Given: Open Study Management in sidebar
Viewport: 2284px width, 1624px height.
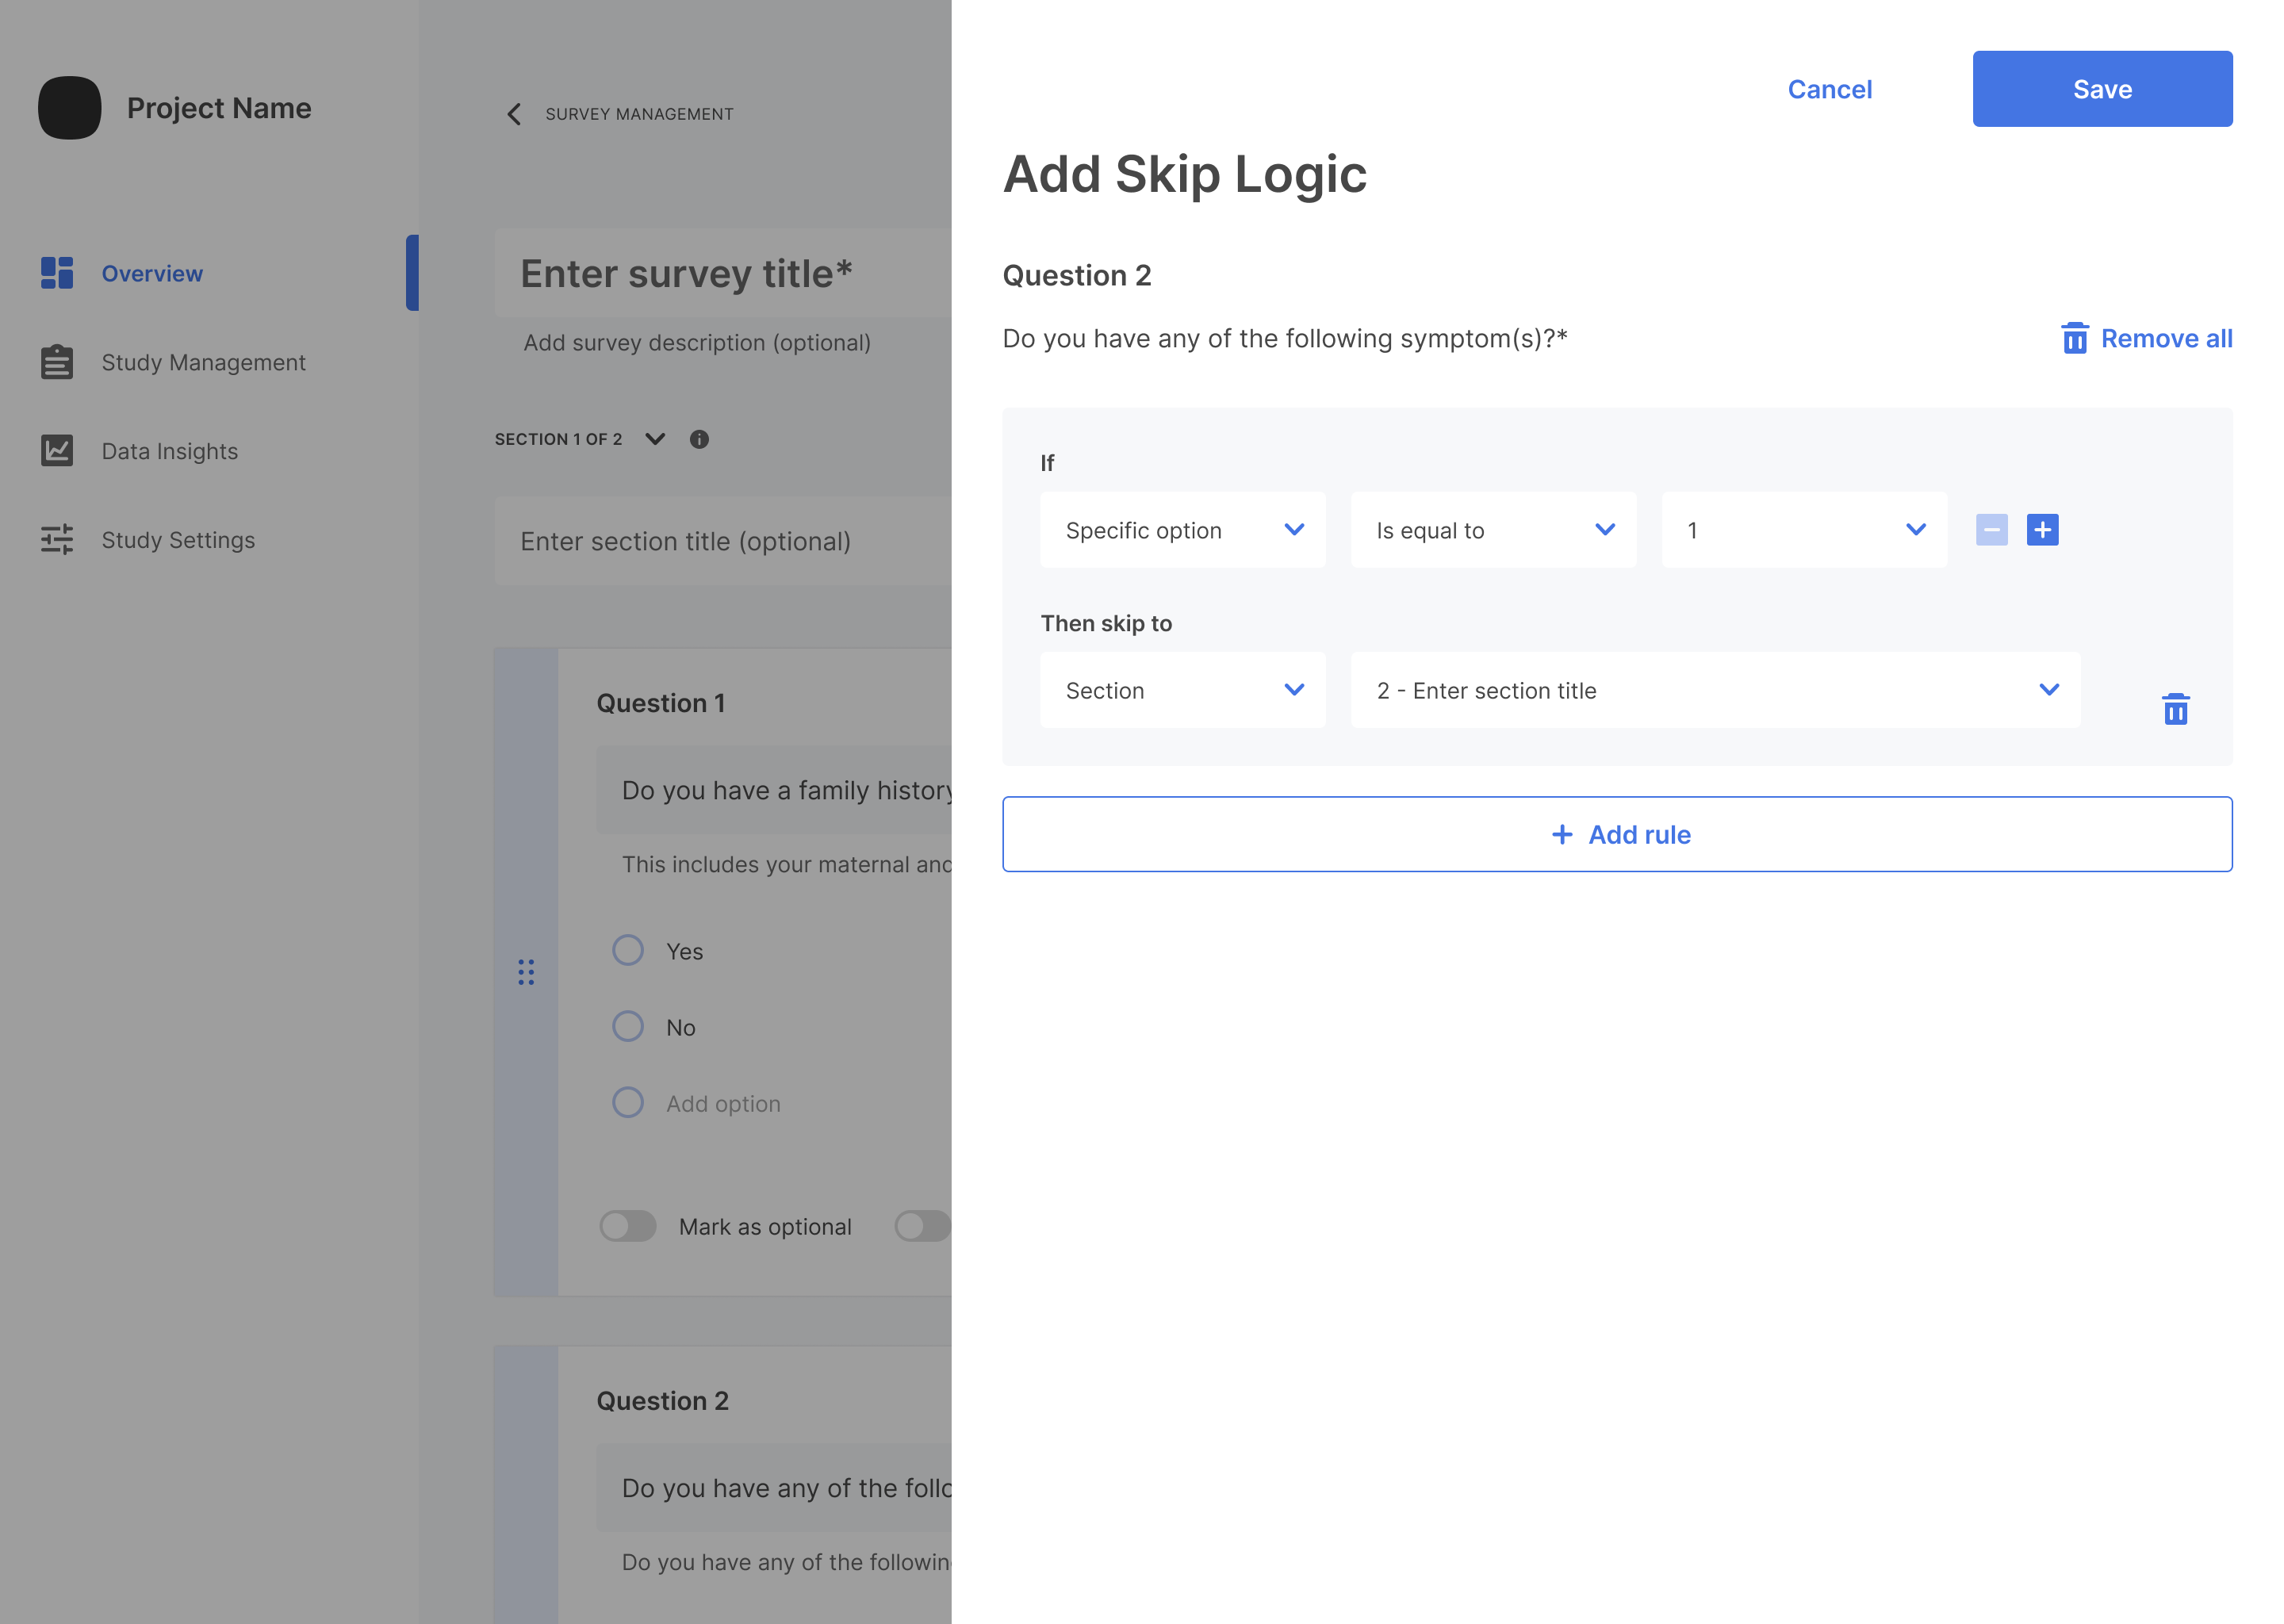Looking at the screenshot, I should 203,362.
